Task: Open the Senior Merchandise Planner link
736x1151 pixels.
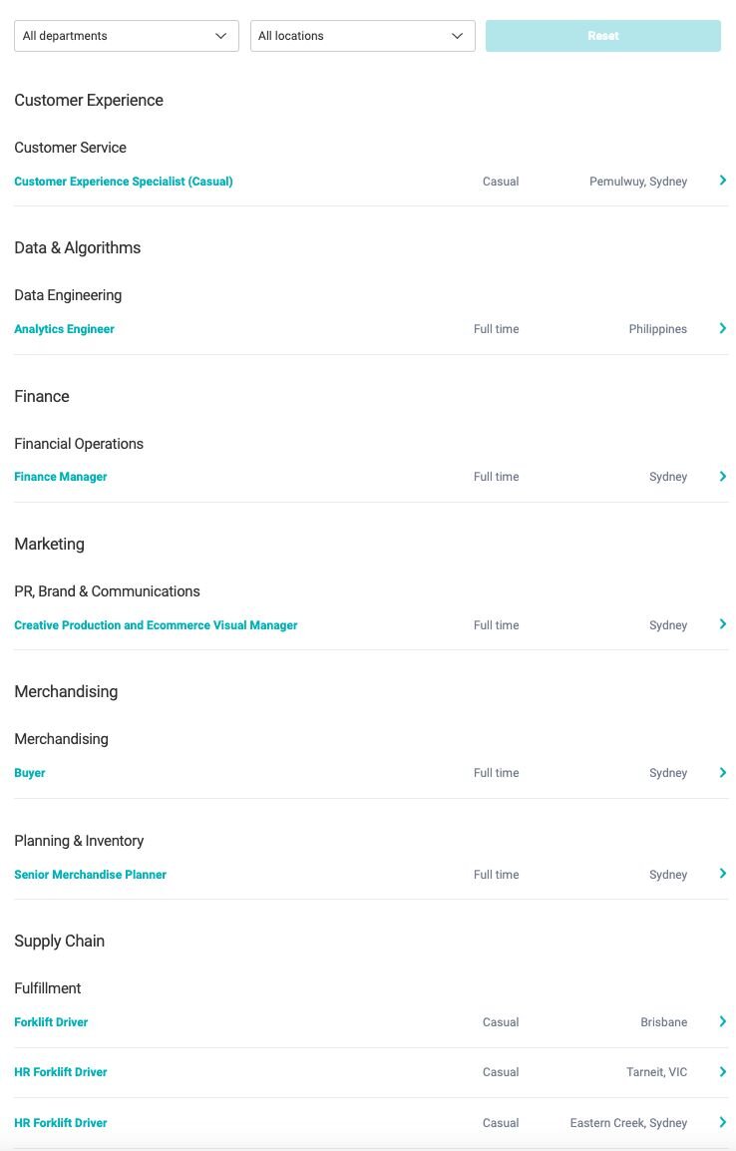Action: tap(91, 875)
